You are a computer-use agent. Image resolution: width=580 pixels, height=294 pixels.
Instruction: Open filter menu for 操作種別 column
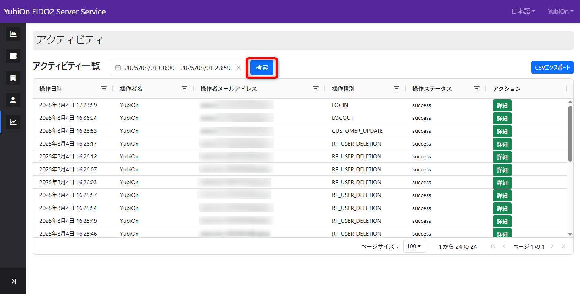tap(396, 88)
